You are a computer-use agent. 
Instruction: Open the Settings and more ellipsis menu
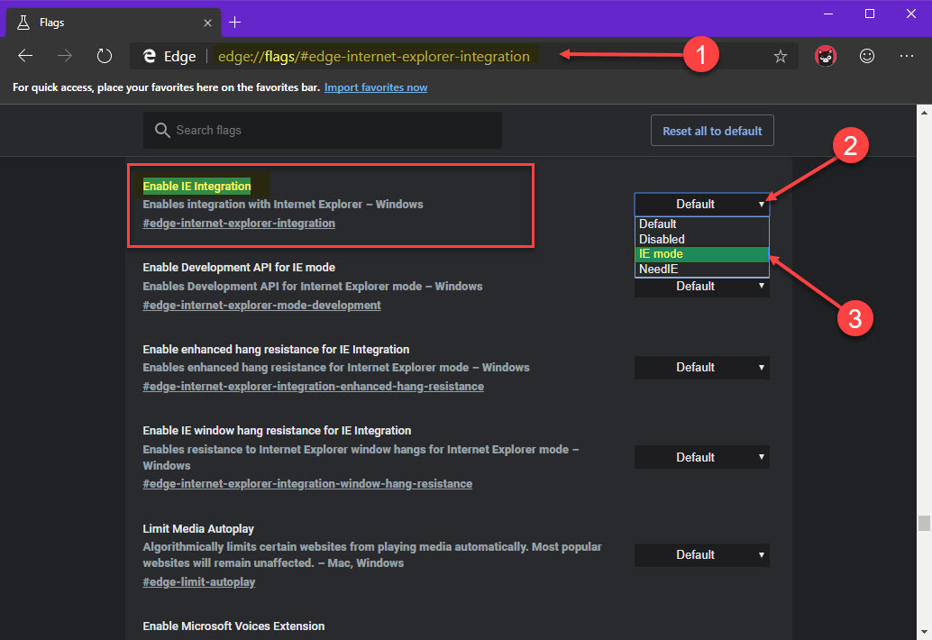pos(907,56)
